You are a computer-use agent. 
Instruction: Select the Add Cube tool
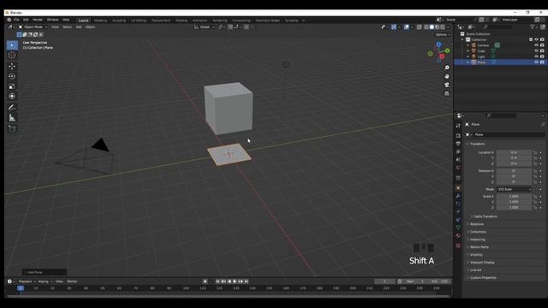point(12,129)
